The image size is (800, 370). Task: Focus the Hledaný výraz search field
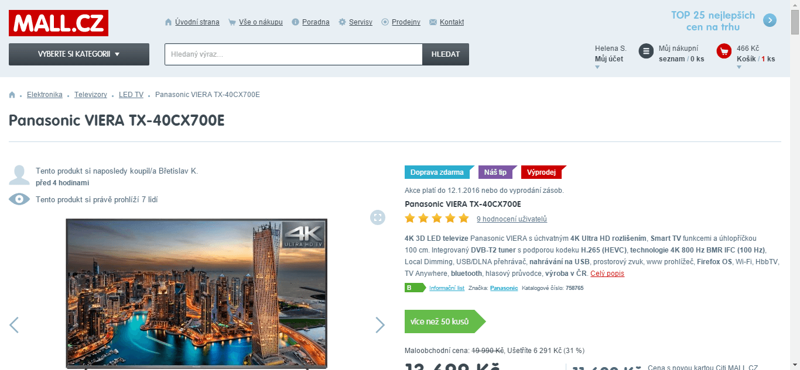293,54
